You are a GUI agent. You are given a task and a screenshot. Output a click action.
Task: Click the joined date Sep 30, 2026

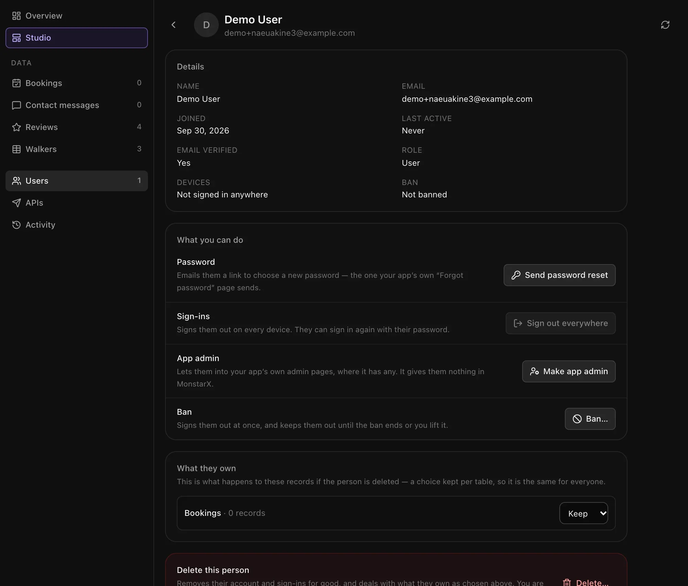click(x=203, y=131)
